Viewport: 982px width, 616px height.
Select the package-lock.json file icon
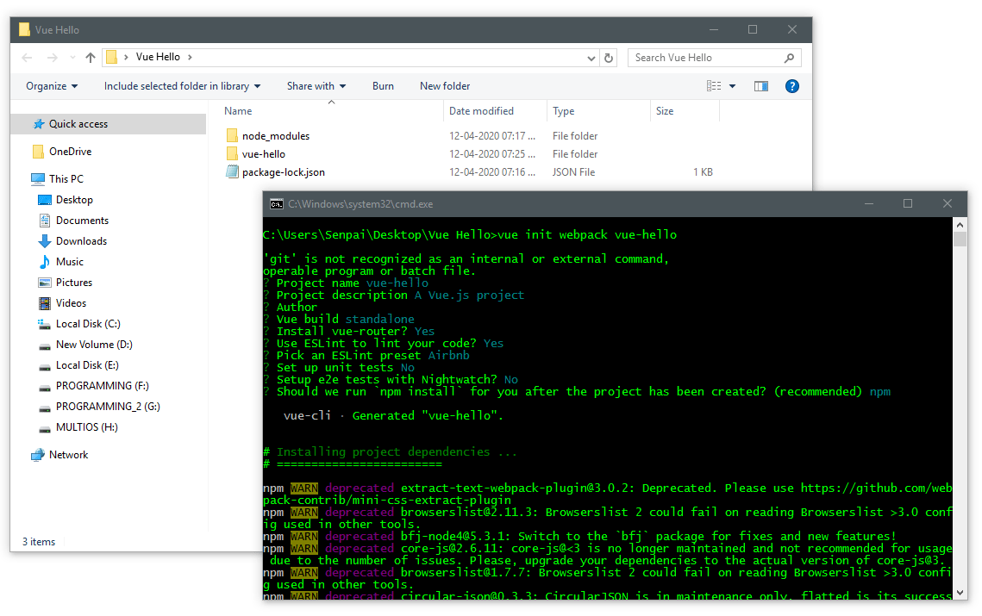click(x=232, y=172)
